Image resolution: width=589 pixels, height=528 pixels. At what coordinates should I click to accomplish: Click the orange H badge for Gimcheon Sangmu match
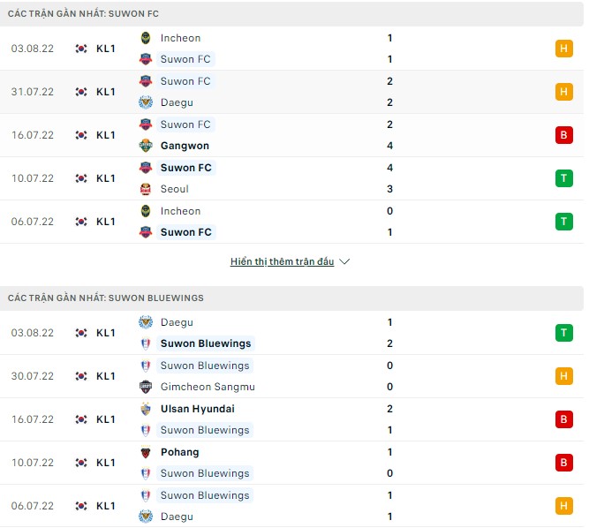[563, 376]
